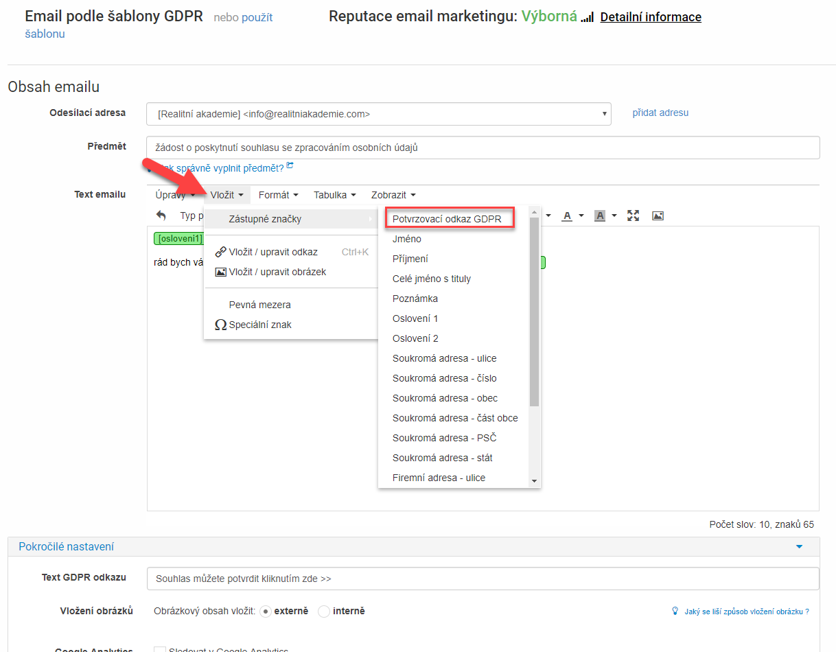Click the přidat adresu link
The height and width of the screenshot is (652, 836).
[x=660, y=113]
